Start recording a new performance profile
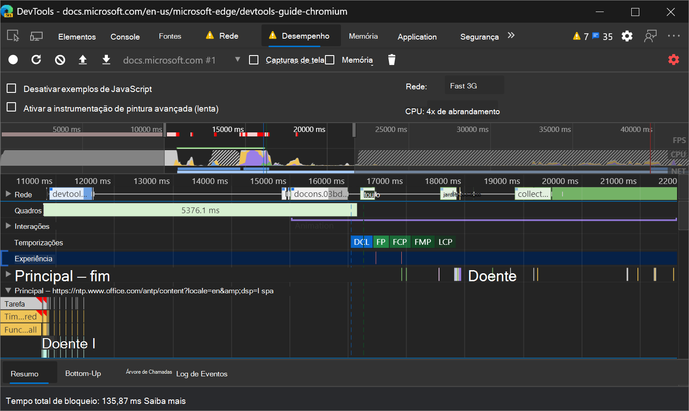This screenshot has width=689, height=411. [x=13, y=60]
